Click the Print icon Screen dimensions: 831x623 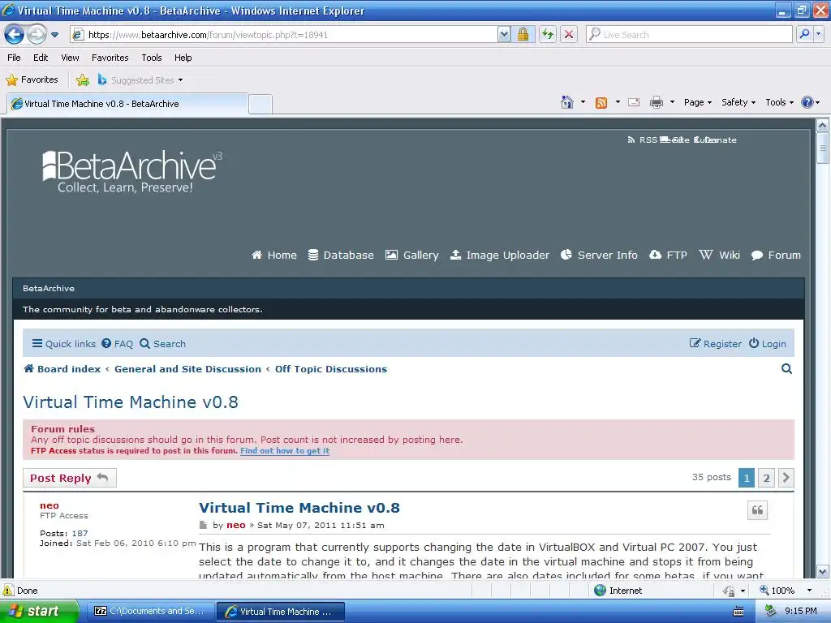[x=656, y=102]
